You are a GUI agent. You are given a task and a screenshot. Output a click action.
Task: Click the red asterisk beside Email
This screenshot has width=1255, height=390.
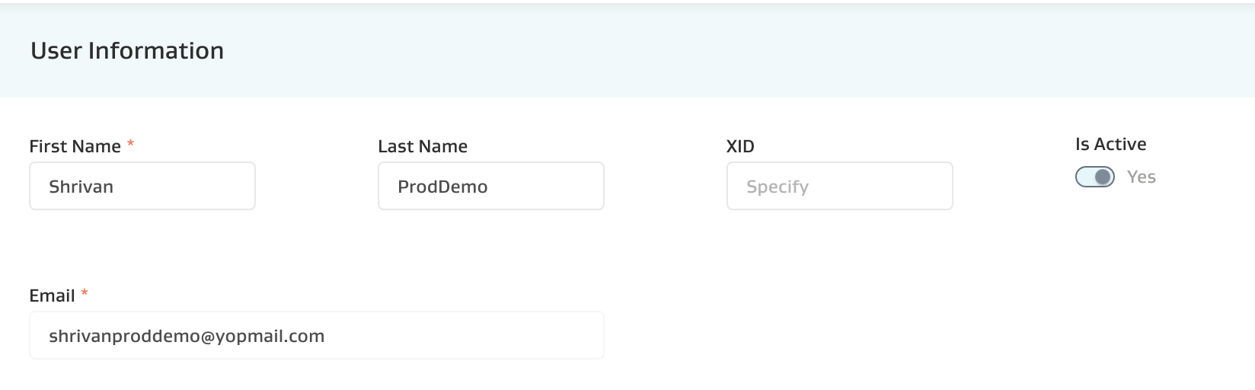(x=85, y=292)
